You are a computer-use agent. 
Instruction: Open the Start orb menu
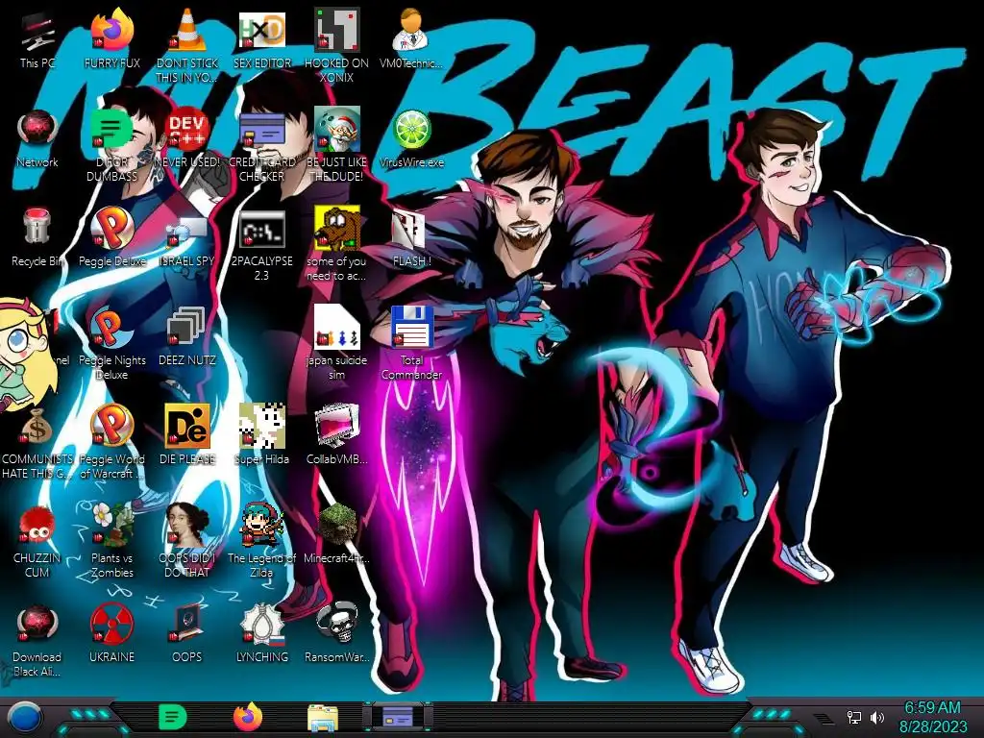coord(26,717)
